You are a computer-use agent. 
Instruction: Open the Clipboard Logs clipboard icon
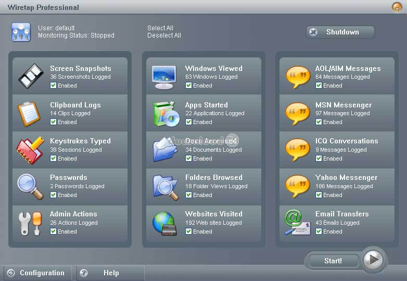click(29, 114)
